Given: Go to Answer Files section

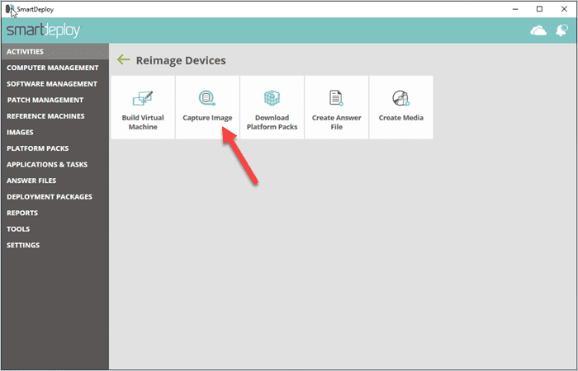Looking at the screenshot, I should point(54,181).
